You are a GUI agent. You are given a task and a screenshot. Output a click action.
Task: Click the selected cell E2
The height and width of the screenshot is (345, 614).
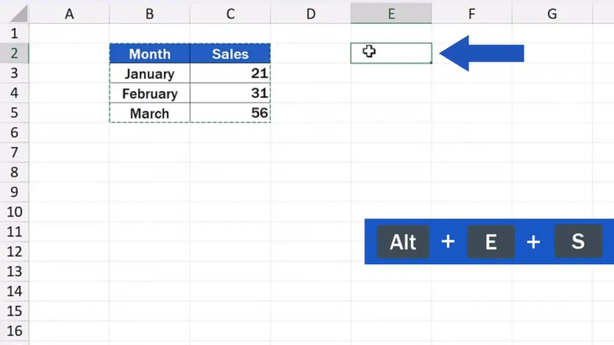(391, 53)
